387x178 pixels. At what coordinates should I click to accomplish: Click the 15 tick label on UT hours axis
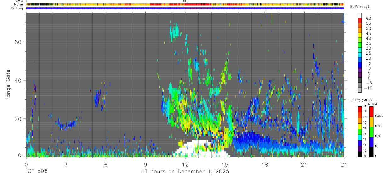point(225,165)
